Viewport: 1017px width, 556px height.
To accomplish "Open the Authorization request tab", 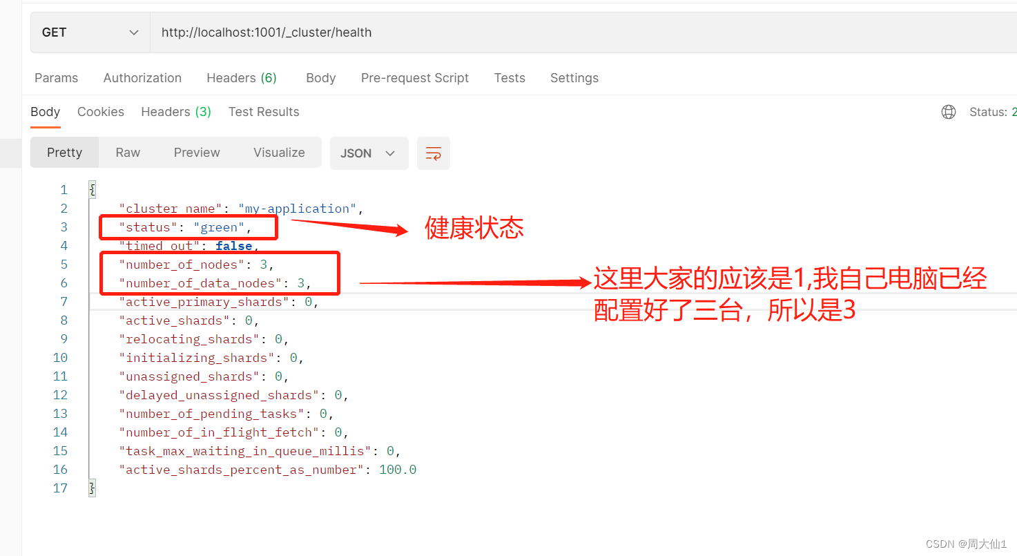I will click(142, 78).
